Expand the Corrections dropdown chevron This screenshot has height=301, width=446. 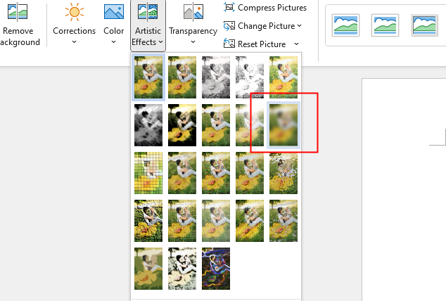pos(75,42)
